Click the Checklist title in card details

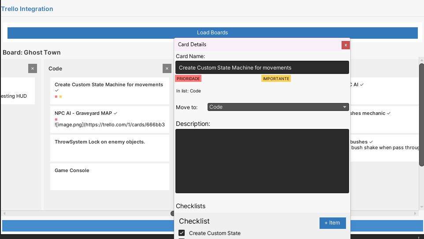pos(194,221)
